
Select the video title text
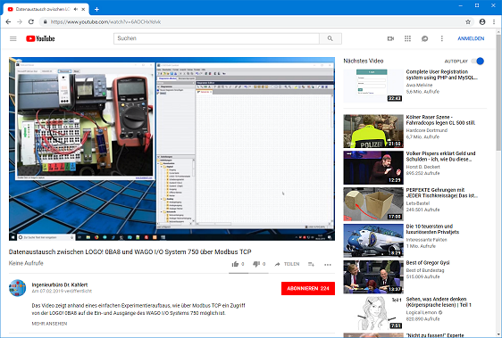click(130, 252)
